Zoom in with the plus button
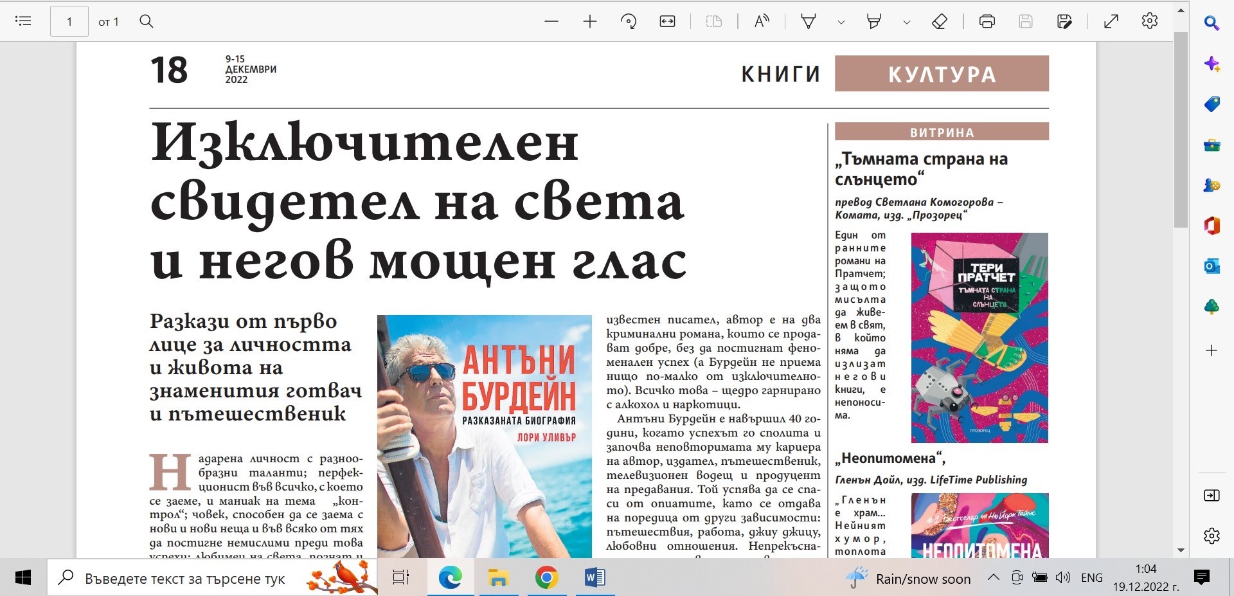1234x596 pixels. (x=590, y=21)
